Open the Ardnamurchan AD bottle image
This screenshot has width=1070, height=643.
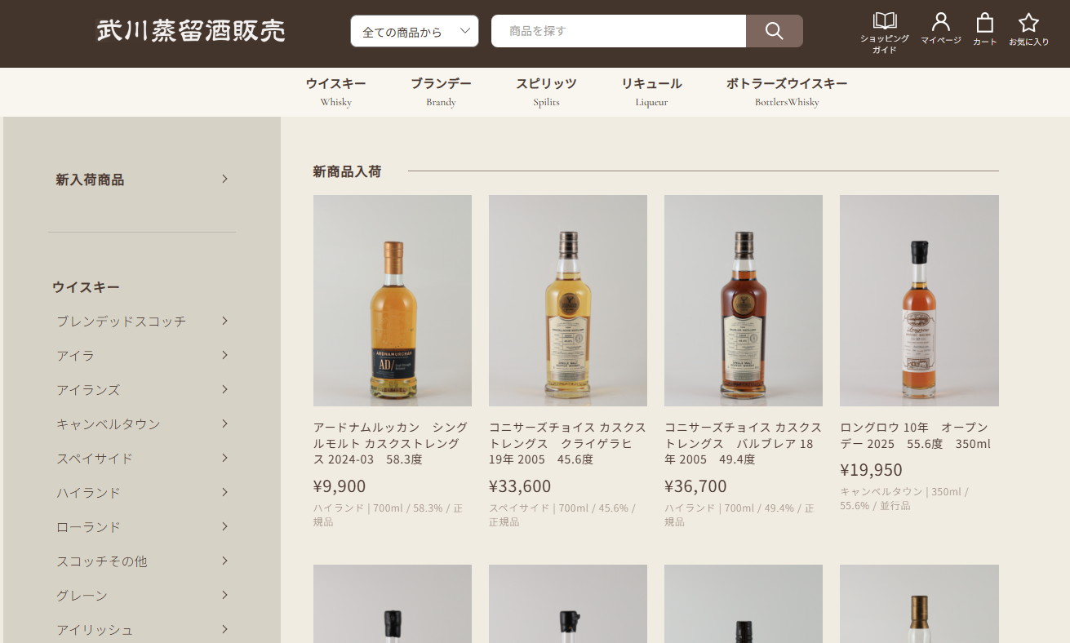point(393,300)
